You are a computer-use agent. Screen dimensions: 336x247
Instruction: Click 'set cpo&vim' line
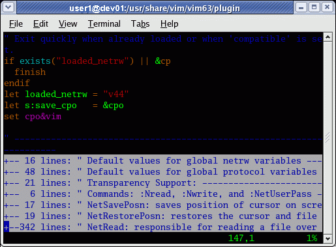[x=33, y=117]
